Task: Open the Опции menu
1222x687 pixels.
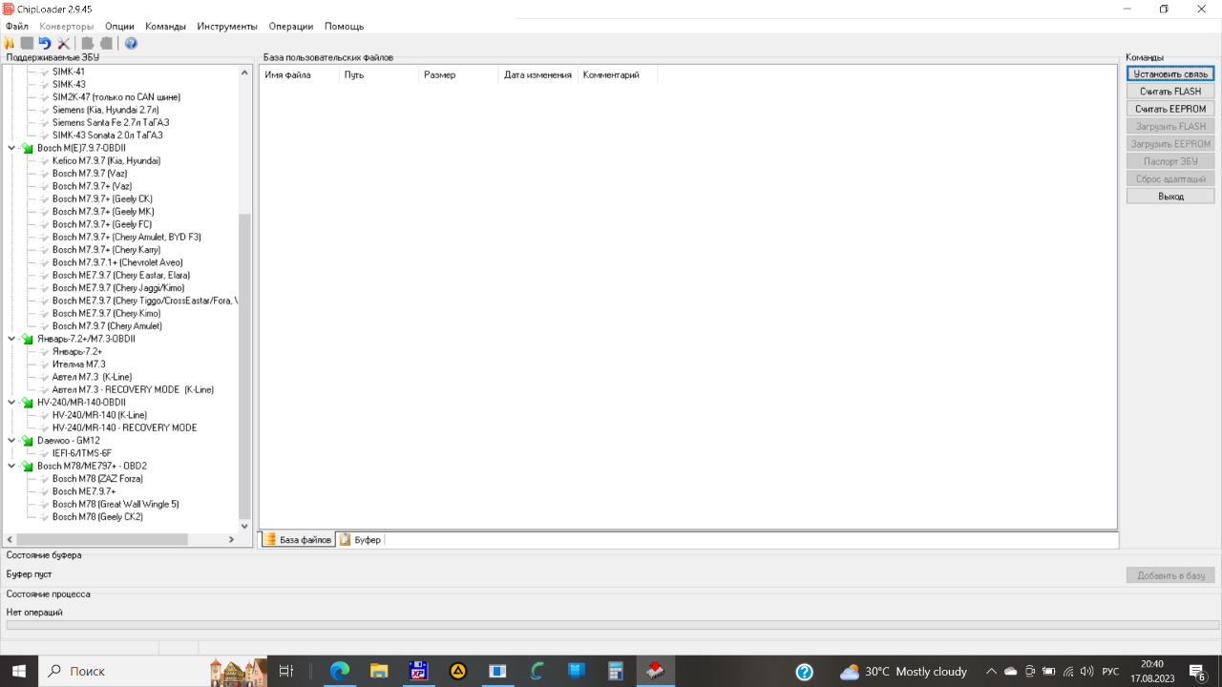Action: (119, 27)
